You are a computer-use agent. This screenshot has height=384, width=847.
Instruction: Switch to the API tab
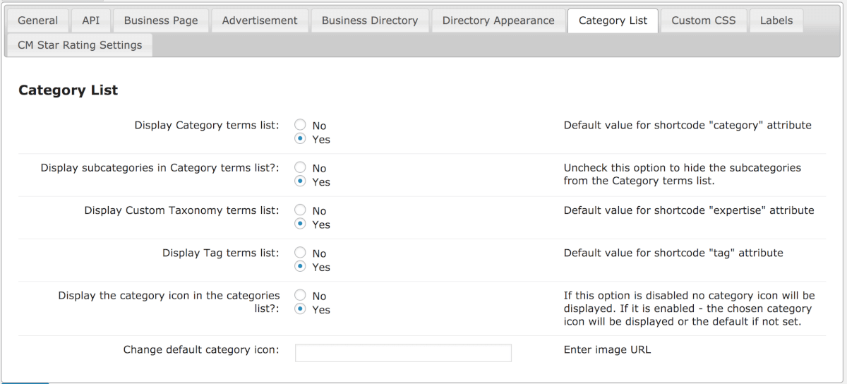point(91,20)
